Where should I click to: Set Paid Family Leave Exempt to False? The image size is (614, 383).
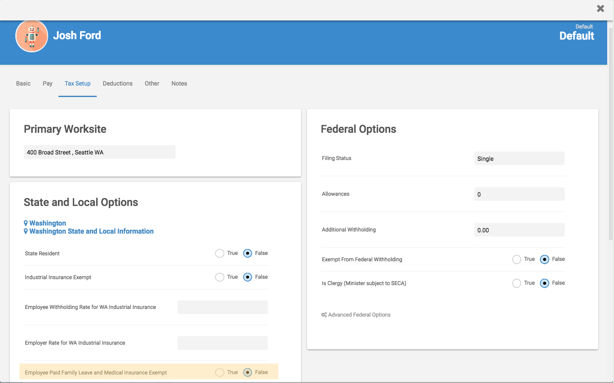(x=247, y=373)
